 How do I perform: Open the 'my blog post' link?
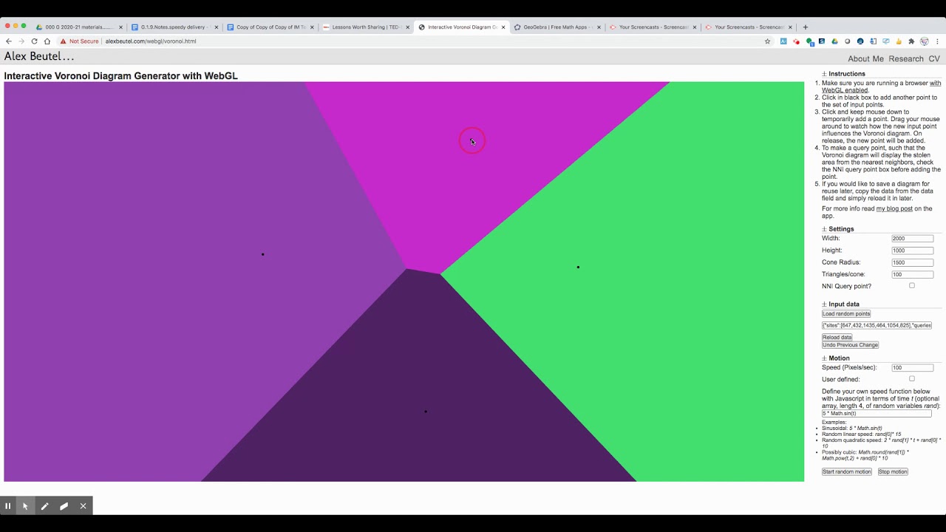click(x=894, y=209)
